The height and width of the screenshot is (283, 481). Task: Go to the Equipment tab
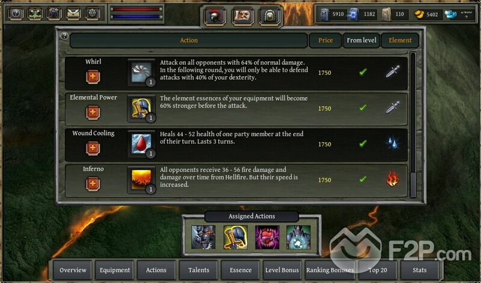coord(114,270)
